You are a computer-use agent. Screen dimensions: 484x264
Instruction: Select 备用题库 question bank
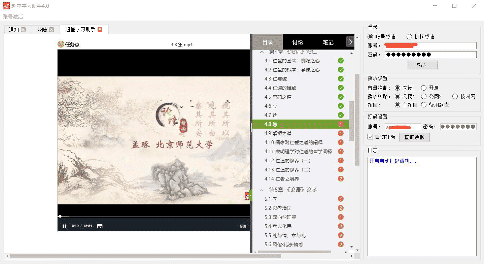[424, 105]
